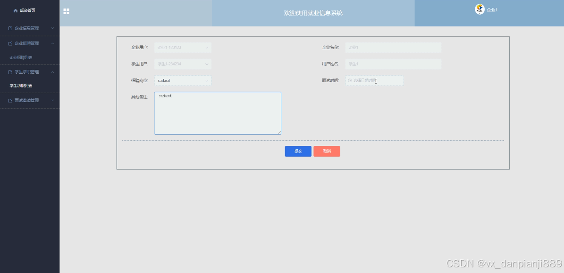Go to 后台首页 text in the sidebar
Screen dimensions: 564x273
click(28, 10)
